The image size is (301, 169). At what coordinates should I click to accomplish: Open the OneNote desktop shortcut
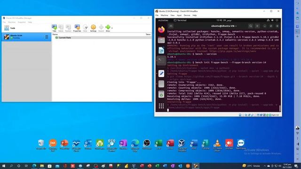[123, 145]
